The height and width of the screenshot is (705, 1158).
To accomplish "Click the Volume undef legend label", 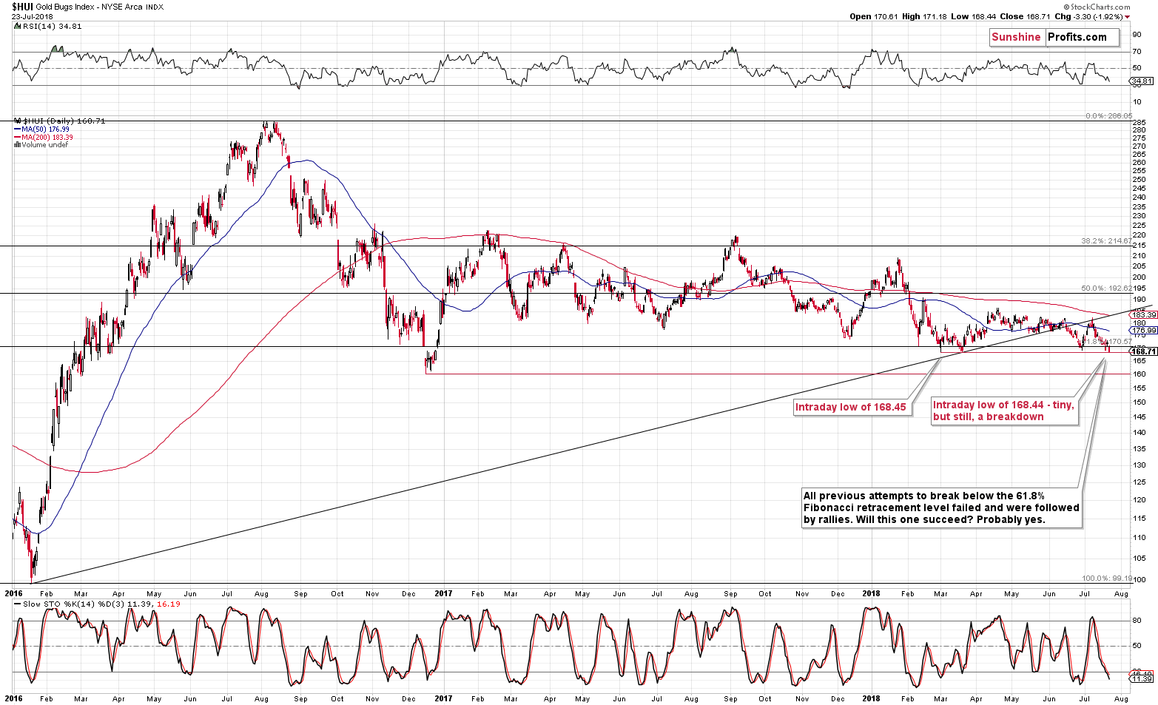I will point(44,145).
